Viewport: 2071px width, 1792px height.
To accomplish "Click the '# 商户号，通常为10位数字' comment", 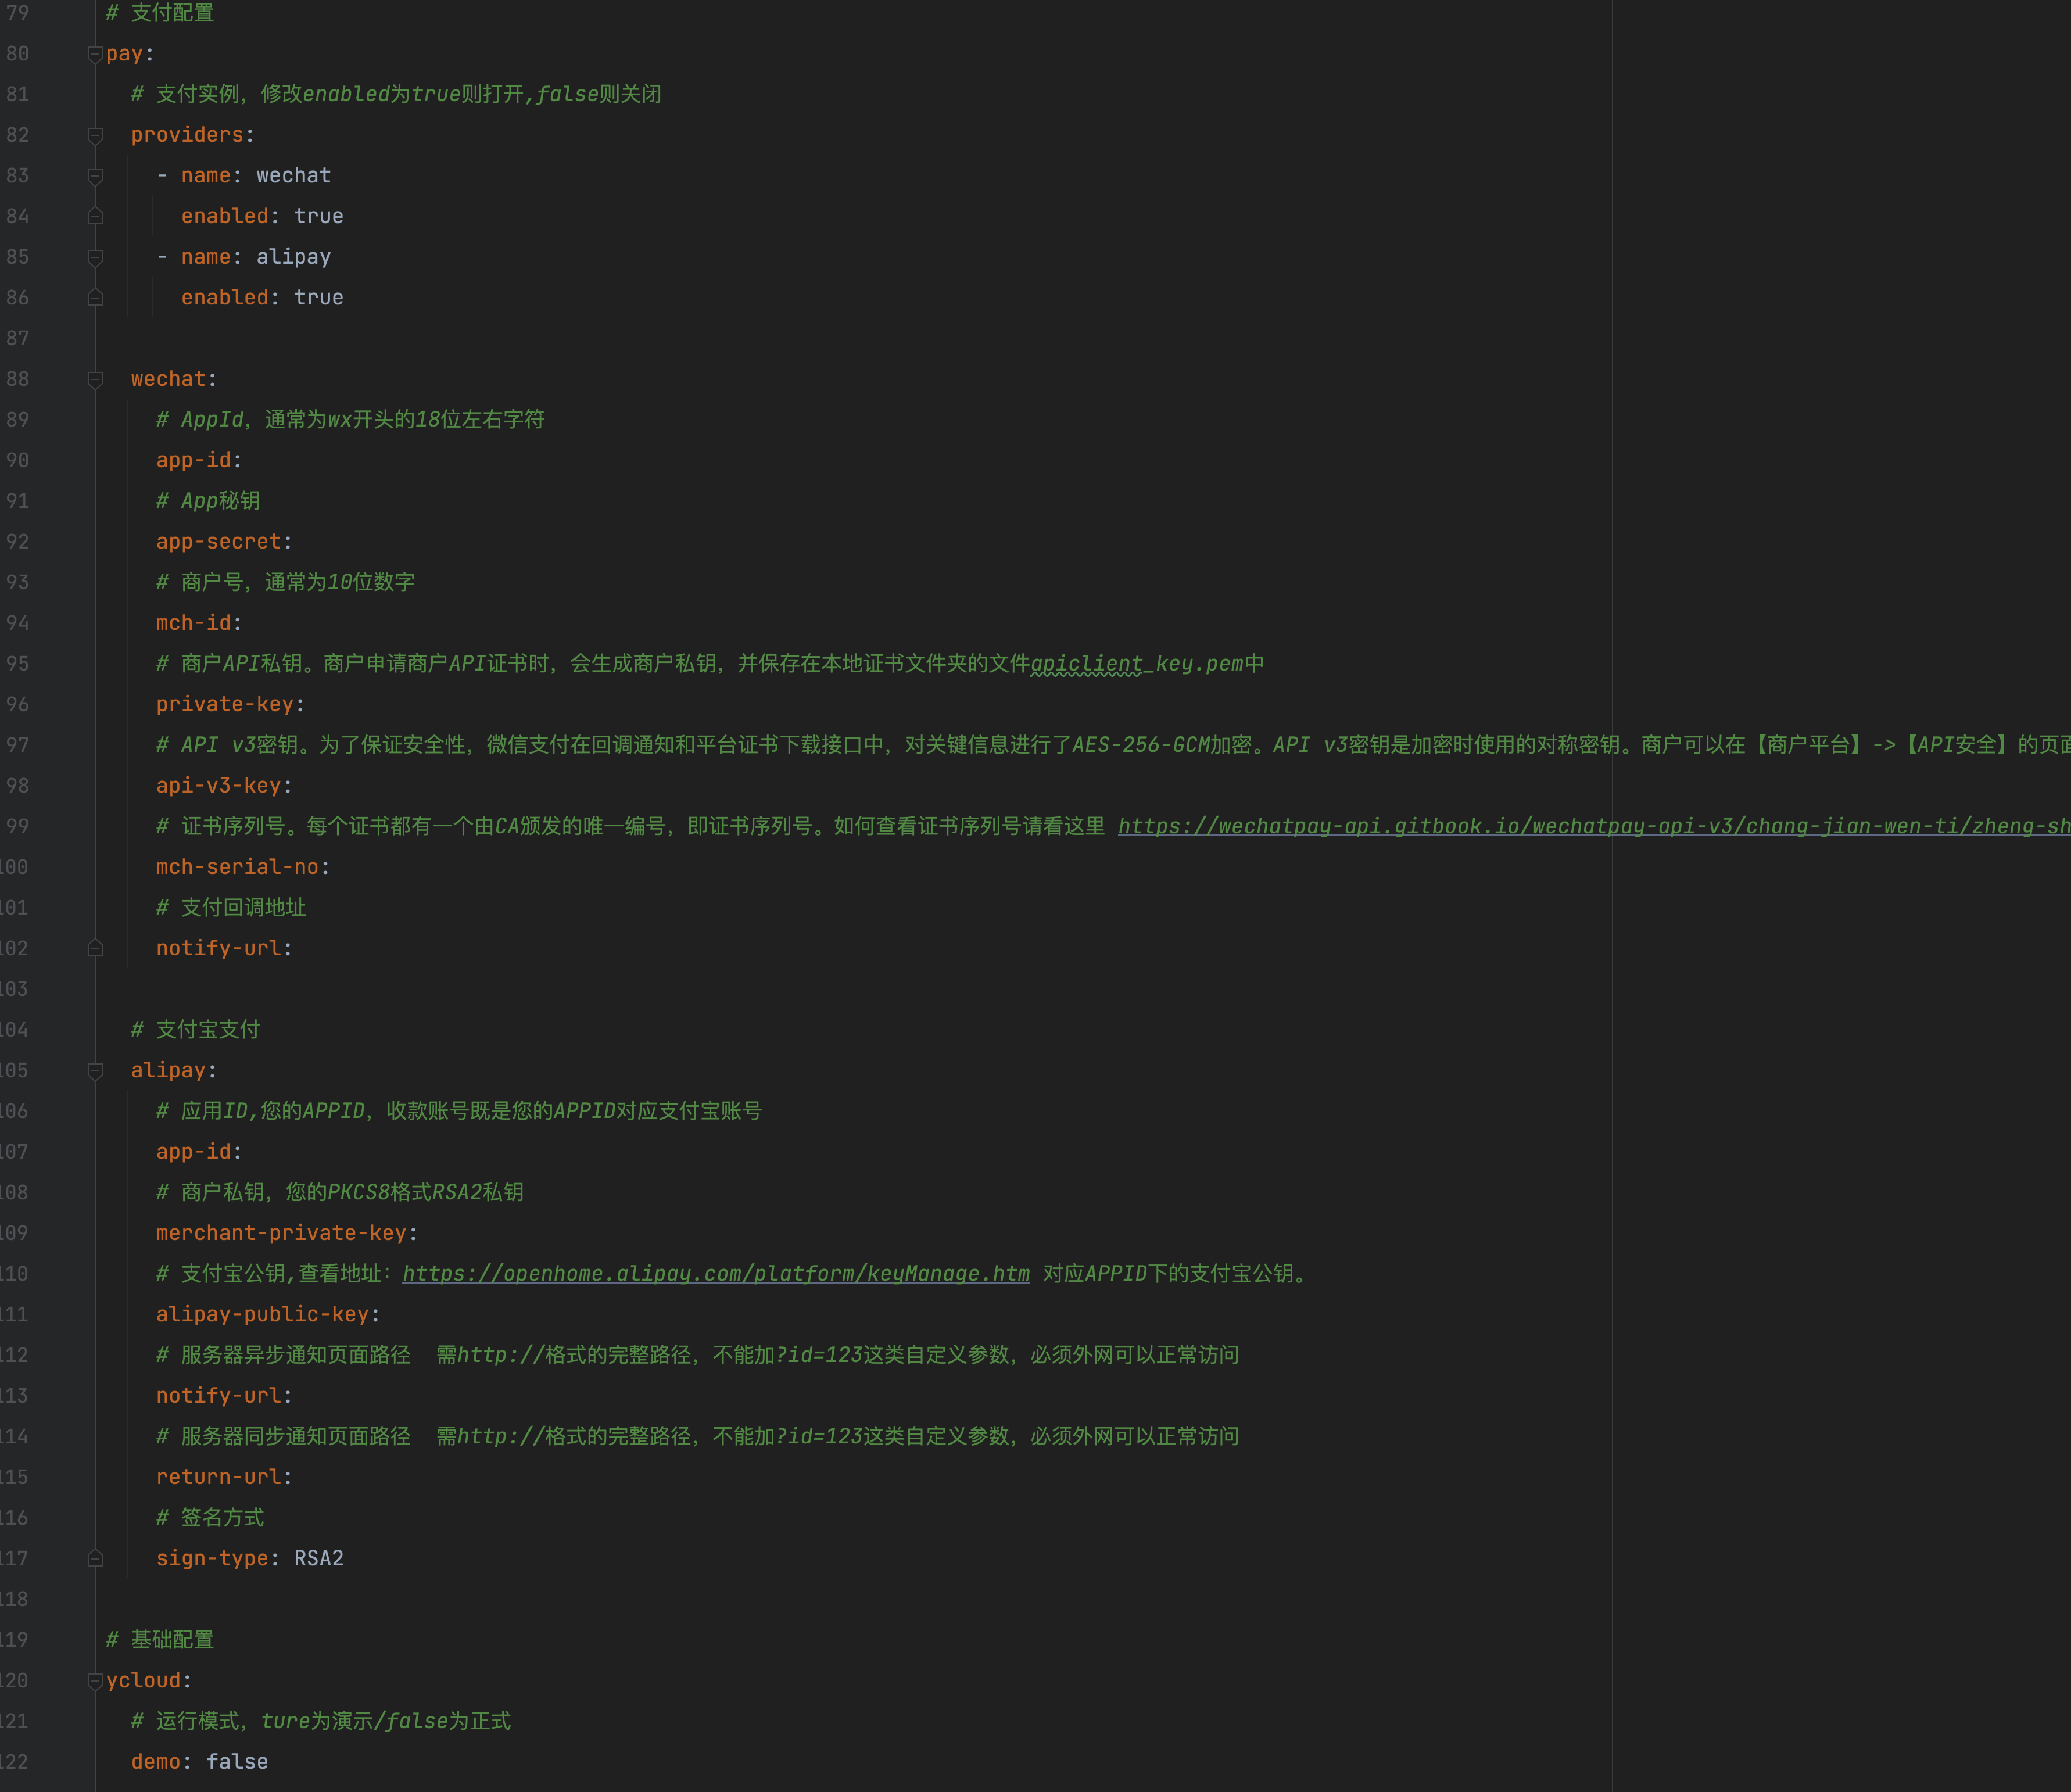I will coord(285,582).
